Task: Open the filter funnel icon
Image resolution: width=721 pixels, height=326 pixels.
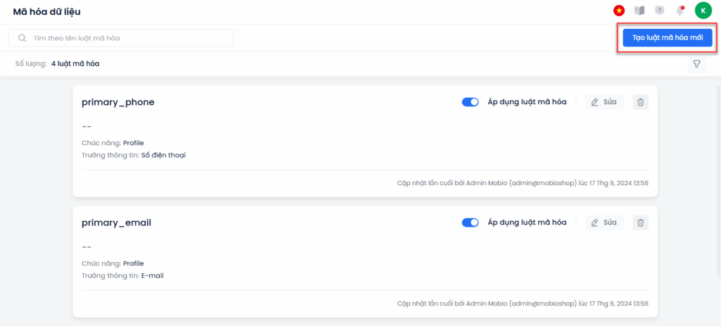Action: (696, 64)
